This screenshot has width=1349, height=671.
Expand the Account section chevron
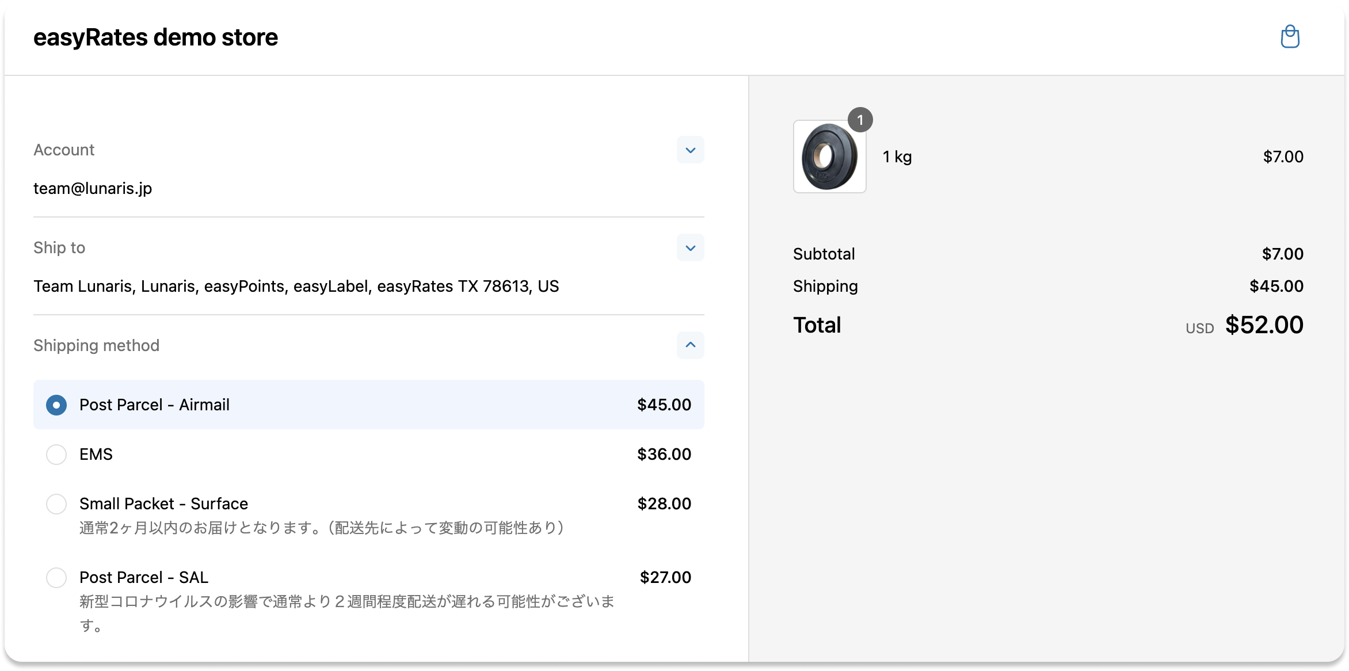tap(690, 150)
